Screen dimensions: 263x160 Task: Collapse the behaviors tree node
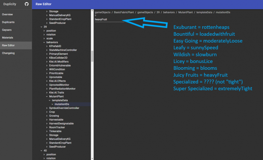[44, 42]
